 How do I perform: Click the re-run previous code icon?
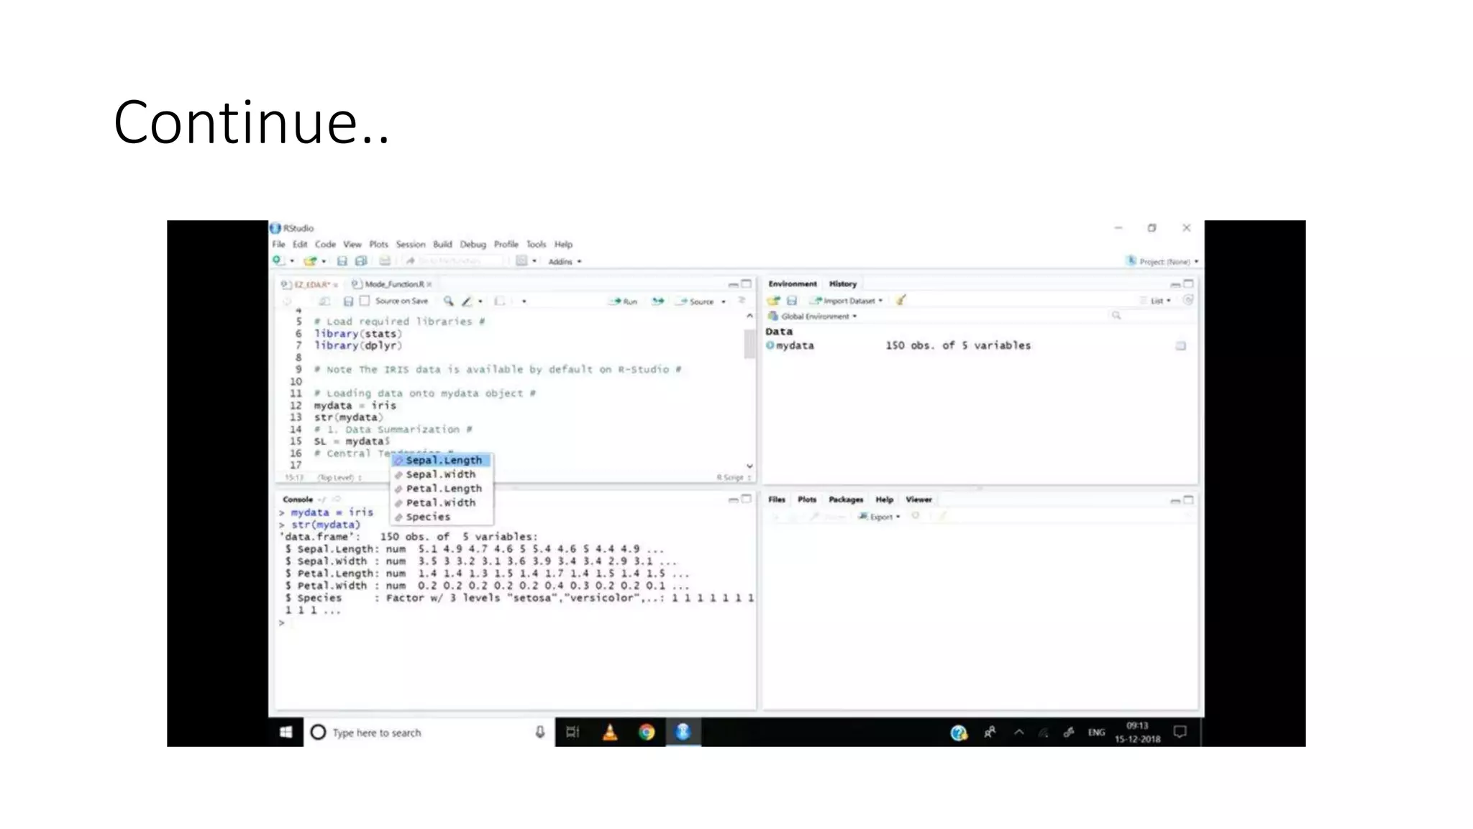657,302
